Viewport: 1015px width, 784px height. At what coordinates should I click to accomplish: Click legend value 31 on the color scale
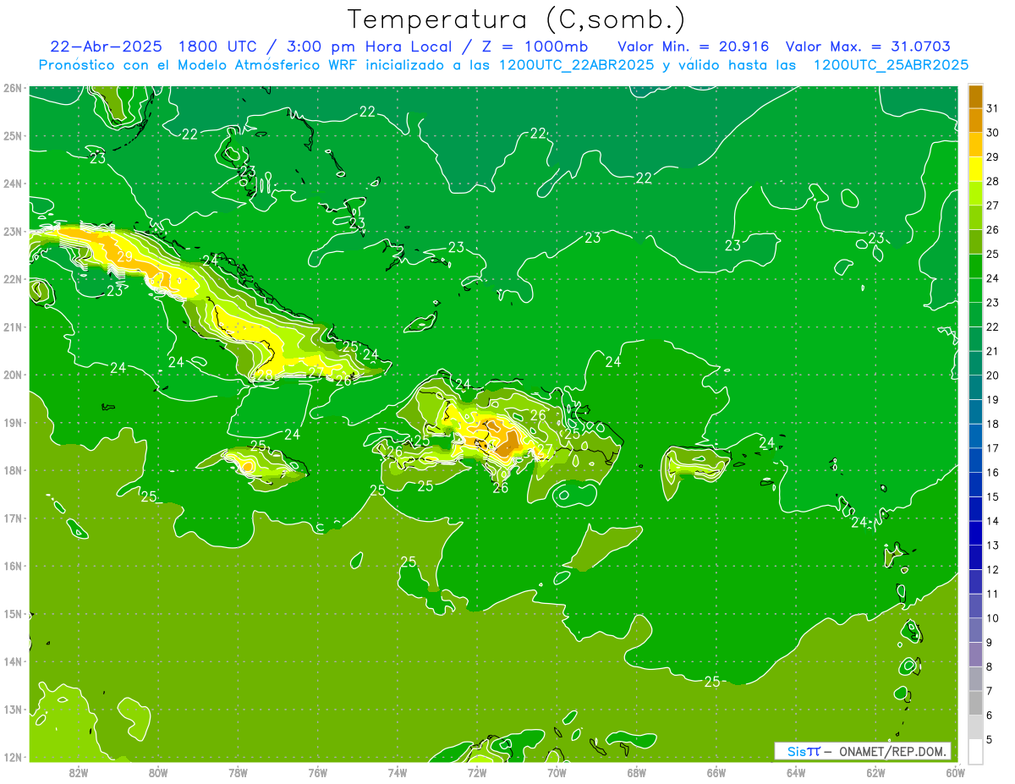(992, 108)
